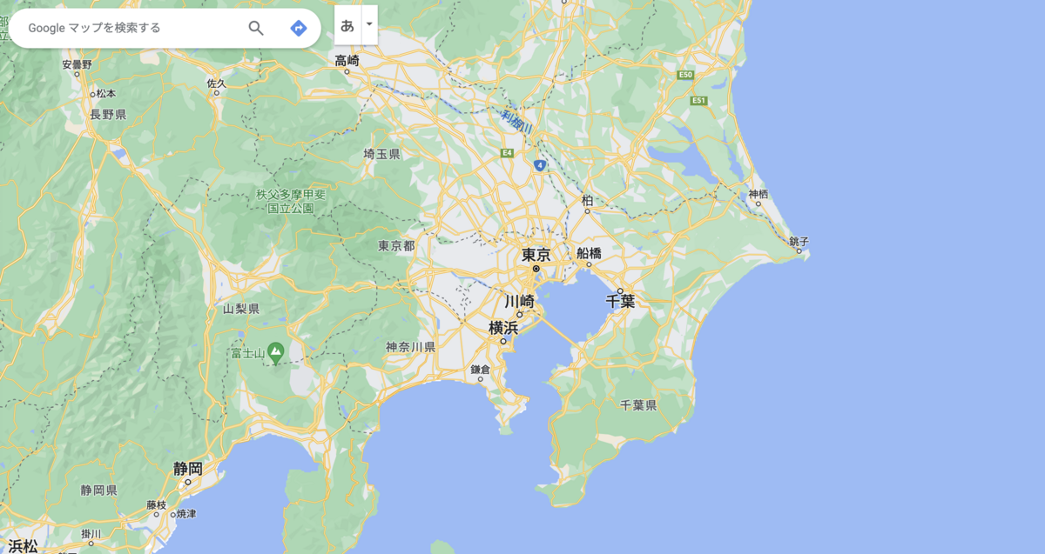1045x554 pixels.
Task: Click the 静岡 city label
Action: click(x=188, y=468)
